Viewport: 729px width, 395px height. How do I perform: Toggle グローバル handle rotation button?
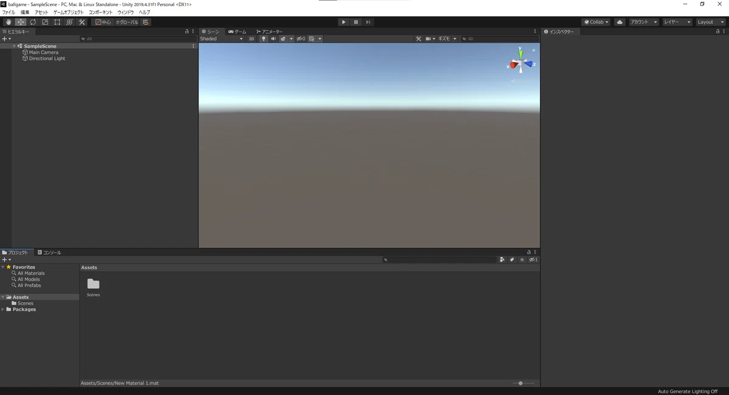point(127,22)
